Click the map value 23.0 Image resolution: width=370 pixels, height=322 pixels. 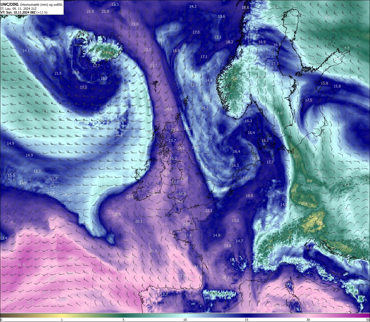pyautogui.click(x=135, y=24)
